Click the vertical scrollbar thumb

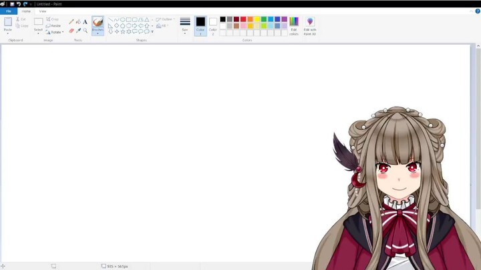point(478,129)
